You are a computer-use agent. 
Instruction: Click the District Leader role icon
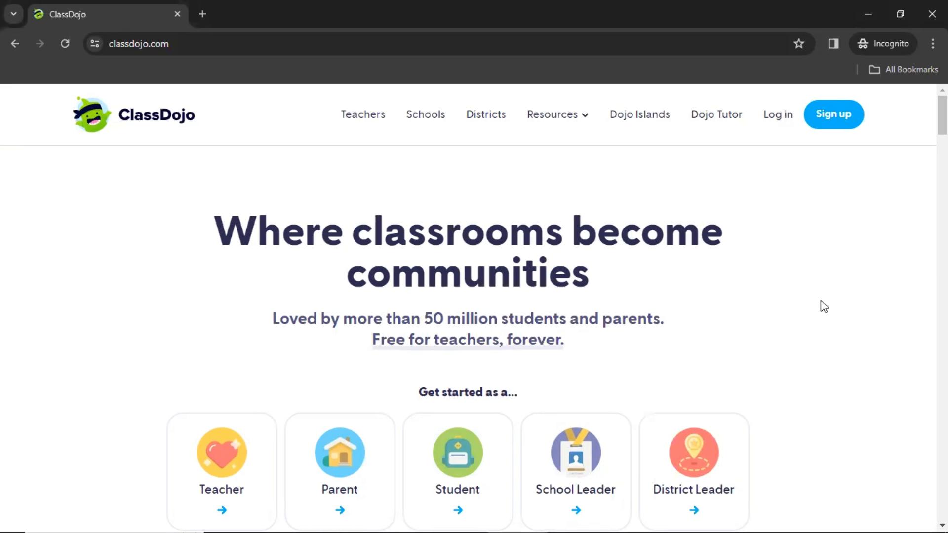693,451
